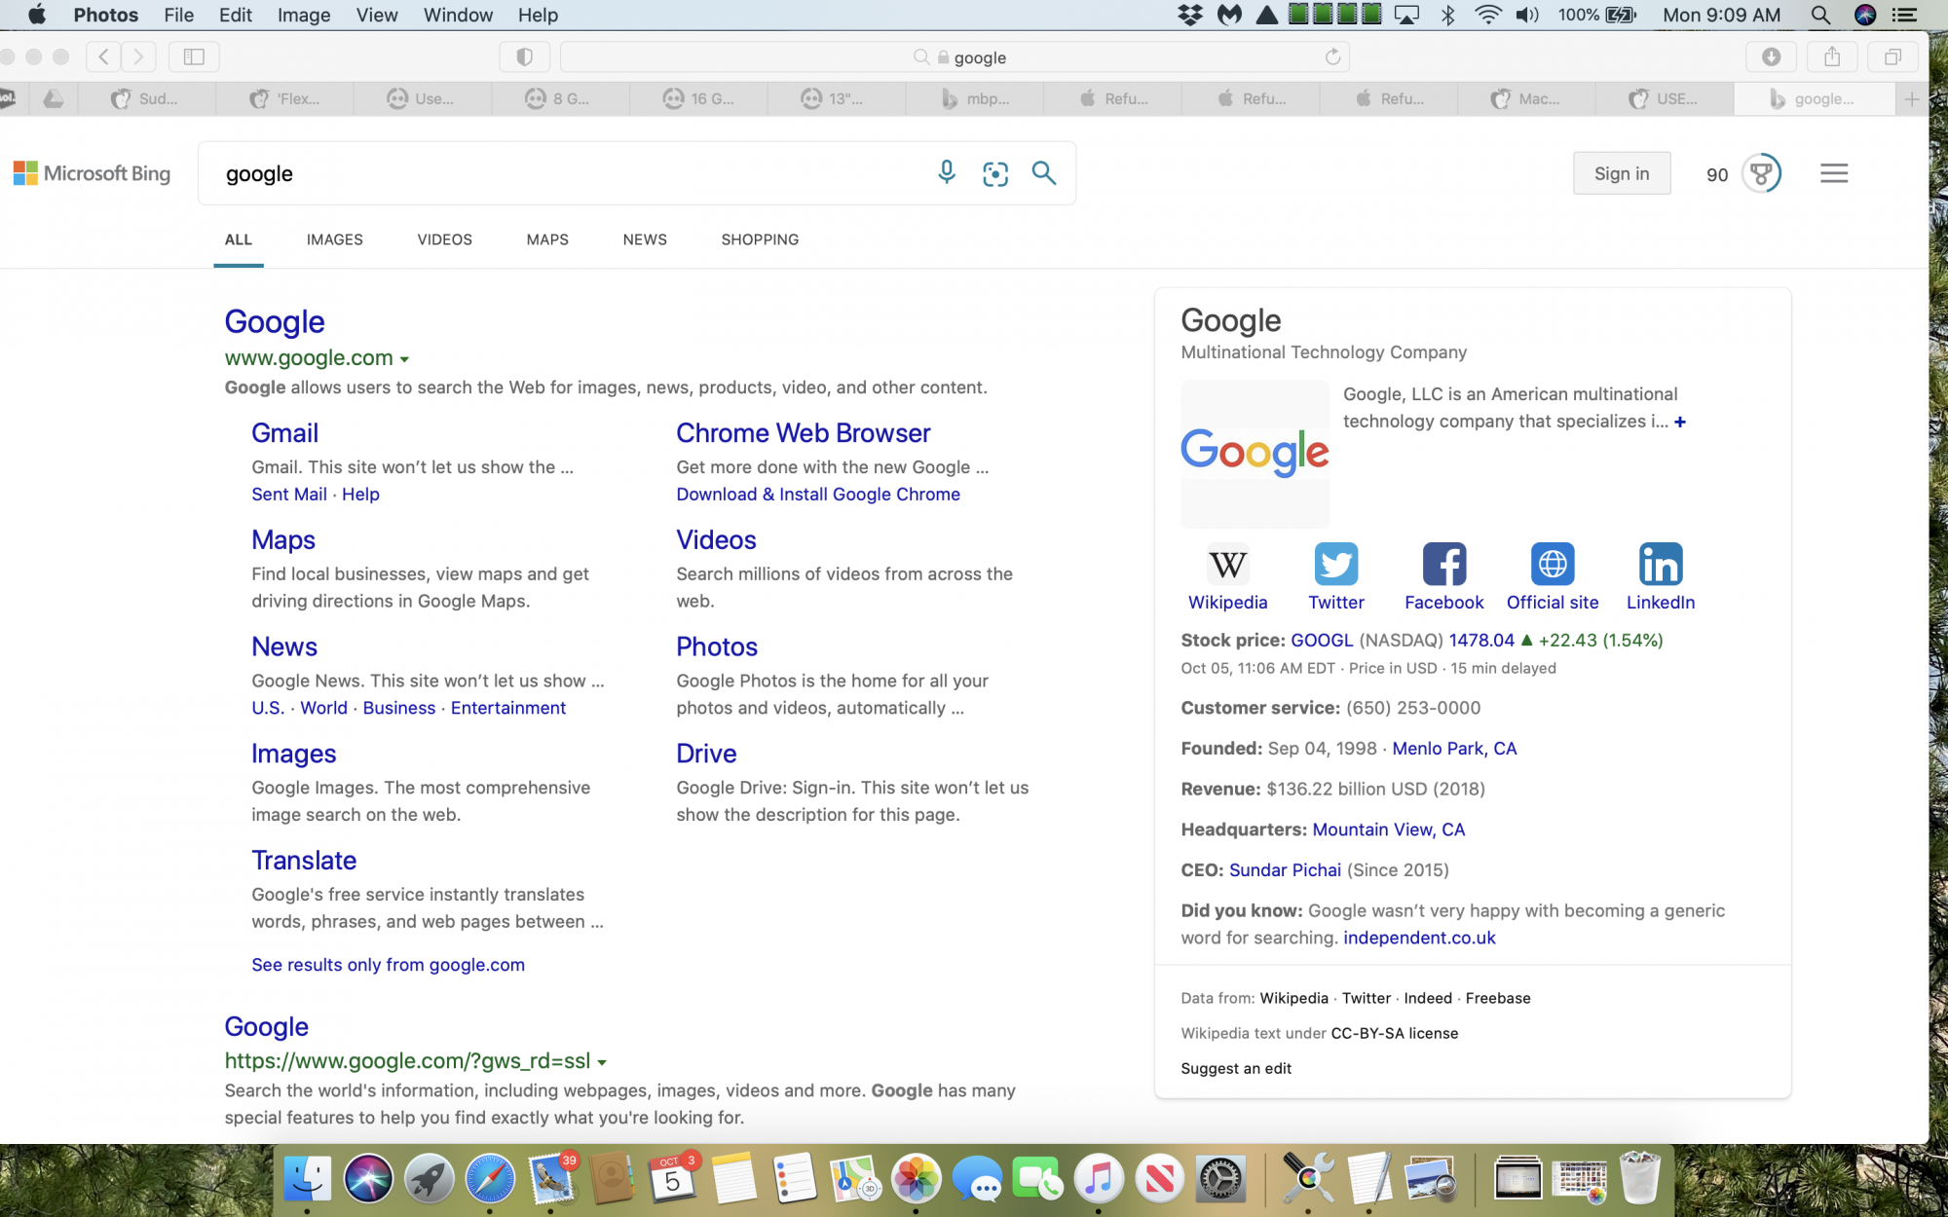
Task: Open the Chrome Web Browser sitelink
Action: coord(803,432)
